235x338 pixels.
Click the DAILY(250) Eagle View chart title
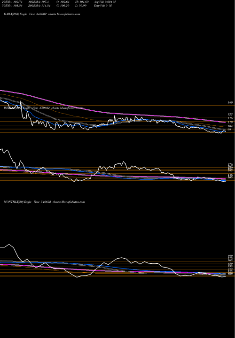pyautogui.click(x=42, y=14)
